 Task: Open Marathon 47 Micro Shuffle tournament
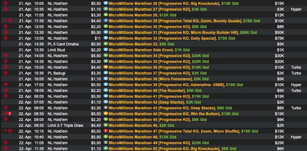[183, 131]
